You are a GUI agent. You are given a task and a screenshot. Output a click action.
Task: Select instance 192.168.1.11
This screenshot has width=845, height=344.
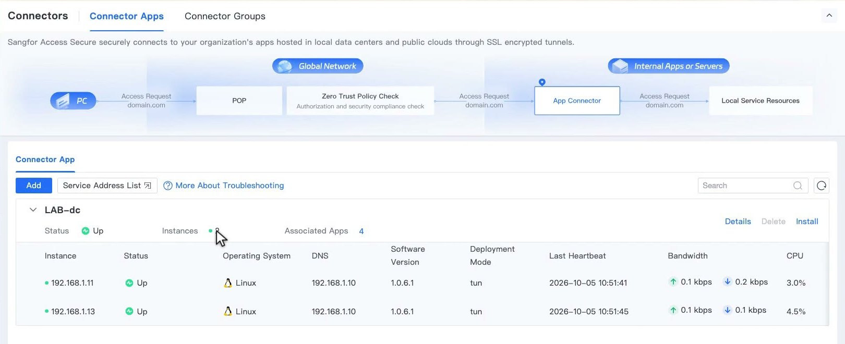[72, 283]
